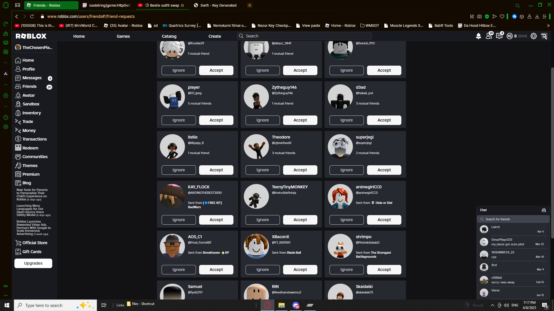Open the Avatar page from the sidebar
The width and height of the screenshot is (554, 311).
coord(29,95)
